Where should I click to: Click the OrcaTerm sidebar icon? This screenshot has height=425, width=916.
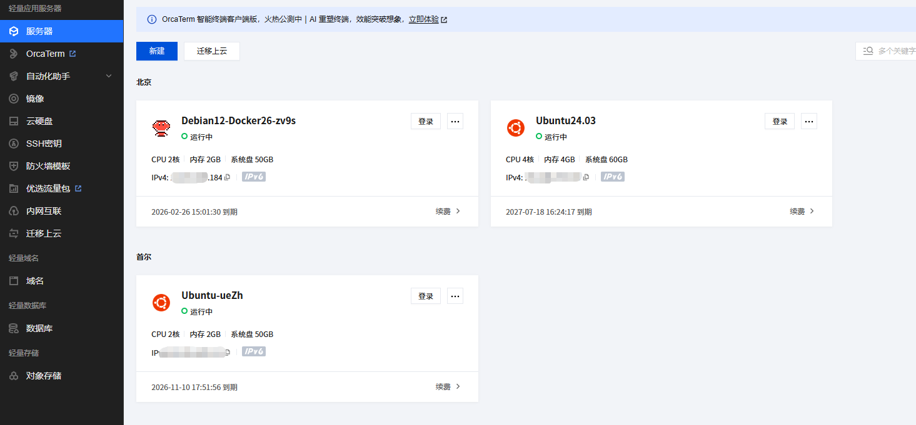pos(14,54)
